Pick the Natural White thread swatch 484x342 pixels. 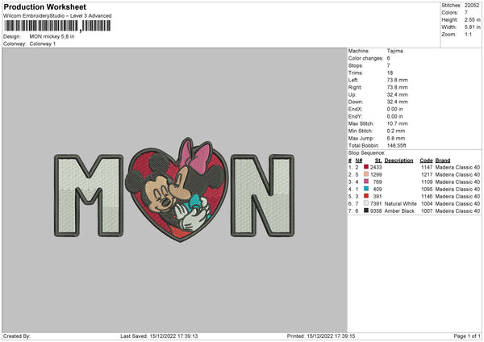coord(366,203)
